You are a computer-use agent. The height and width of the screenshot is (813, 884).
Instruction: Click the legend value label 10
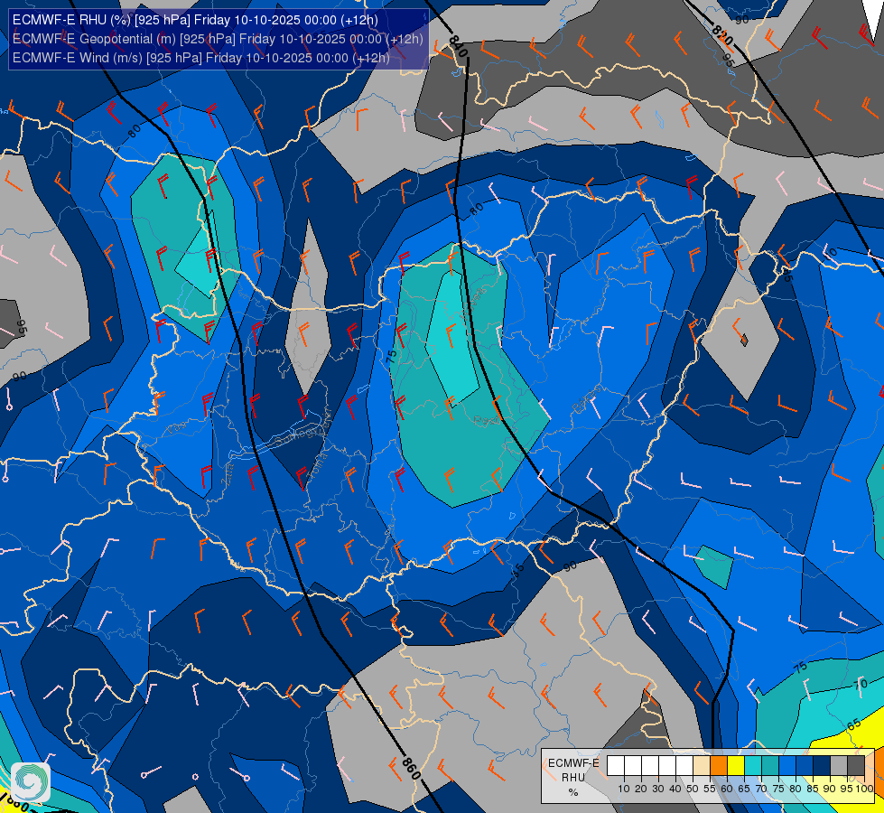pyautogui.click(x=624, y=789)
